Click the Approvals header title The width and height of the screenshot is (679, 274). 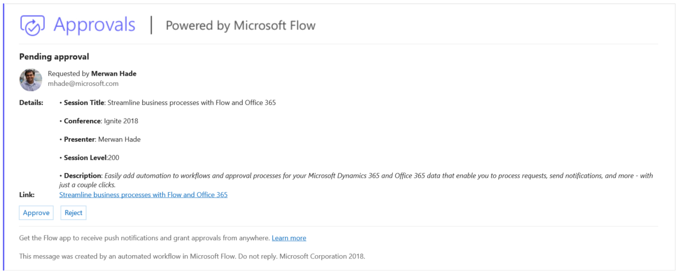coord(95,25)
